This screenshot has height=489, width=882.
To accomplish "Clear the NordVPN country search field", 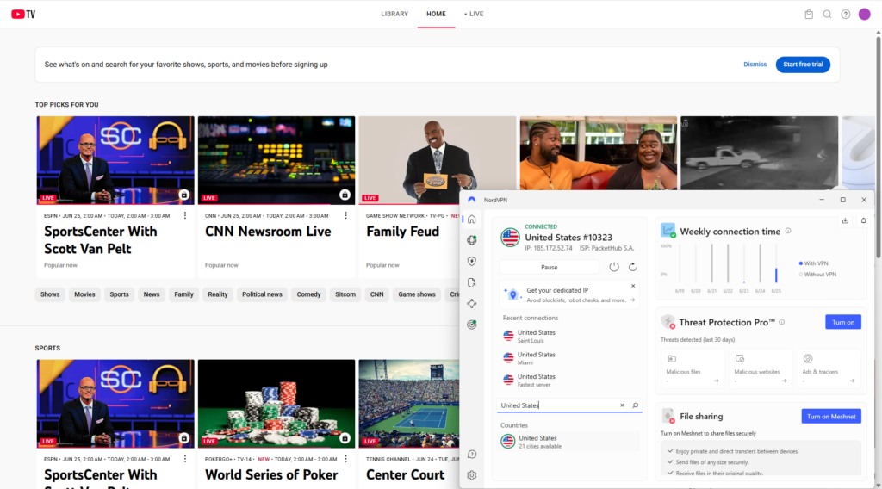I will point(622,405).
